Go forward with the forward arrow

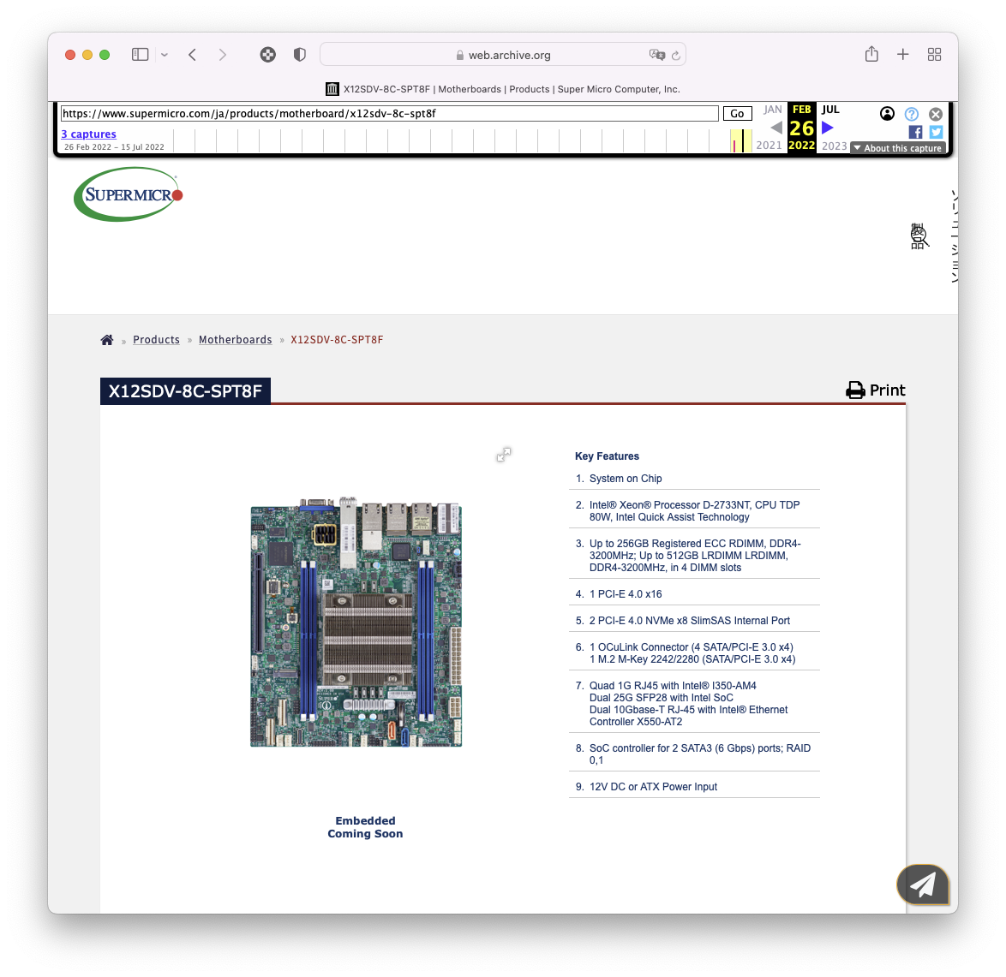pos(222,55)
